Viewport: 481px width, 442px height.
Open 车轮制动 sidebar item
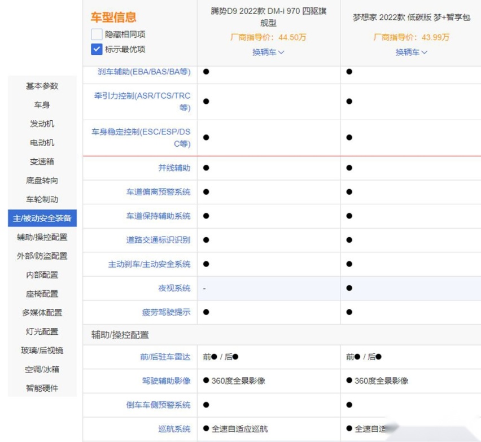tap(42, 199)
